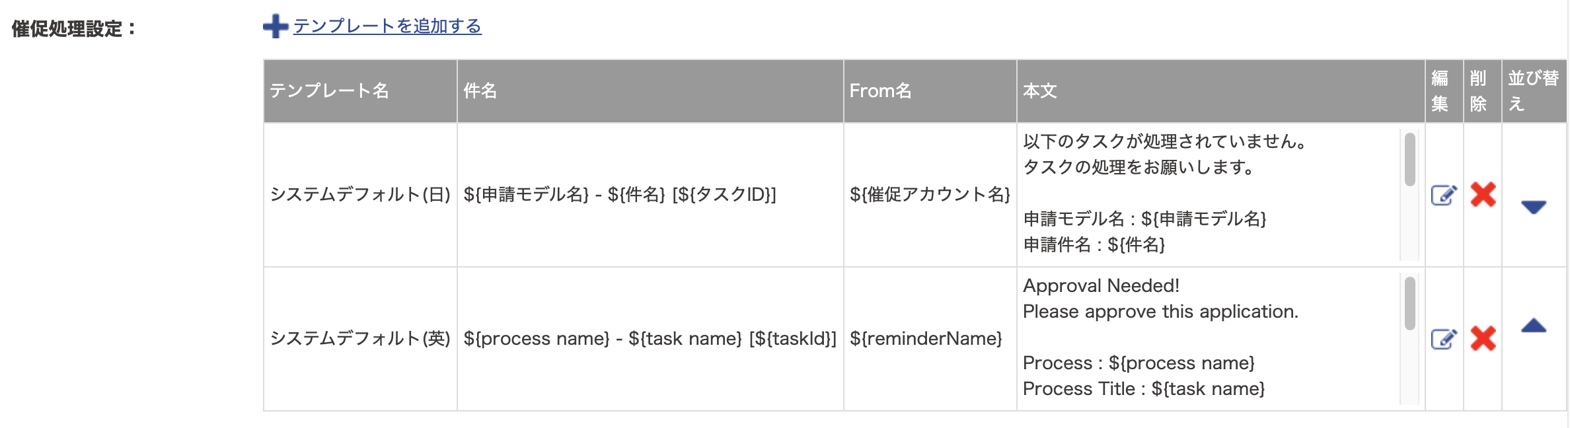This screenshot has width=1570, height=428.
Task: Edit the システムデフォルト(日) template
Action: coord(1444,195)
